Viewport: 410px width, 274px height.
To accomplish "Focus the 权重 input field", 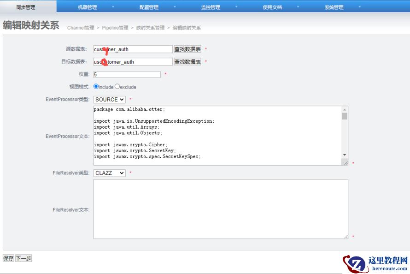I will (x=127, y=74).
